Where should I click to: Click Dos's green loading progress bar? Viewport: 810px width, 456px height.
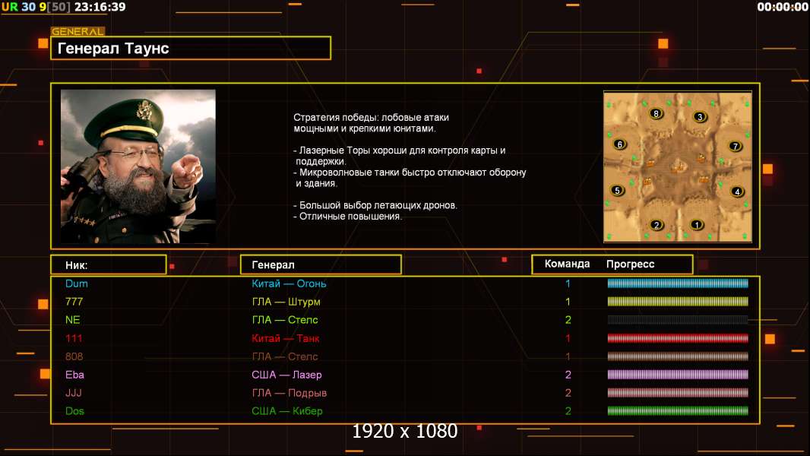click(677, 411)
